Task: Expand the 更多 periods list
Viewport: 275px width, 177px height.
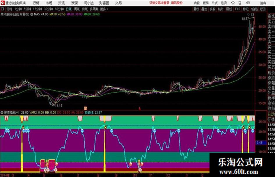Action: [x=104, y=9]
